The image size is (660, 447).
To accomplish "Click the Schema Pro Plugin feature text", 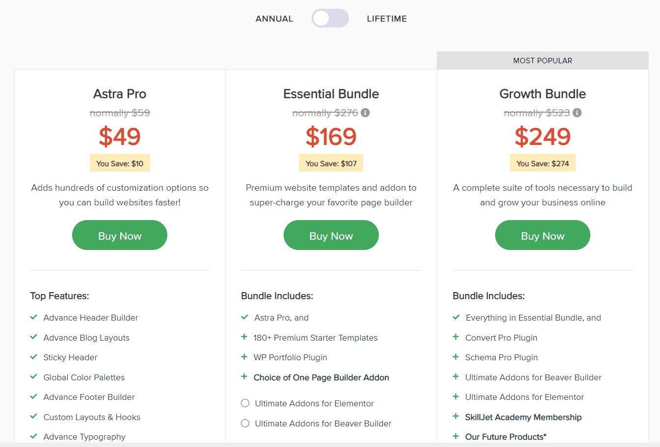I will 501,357.
